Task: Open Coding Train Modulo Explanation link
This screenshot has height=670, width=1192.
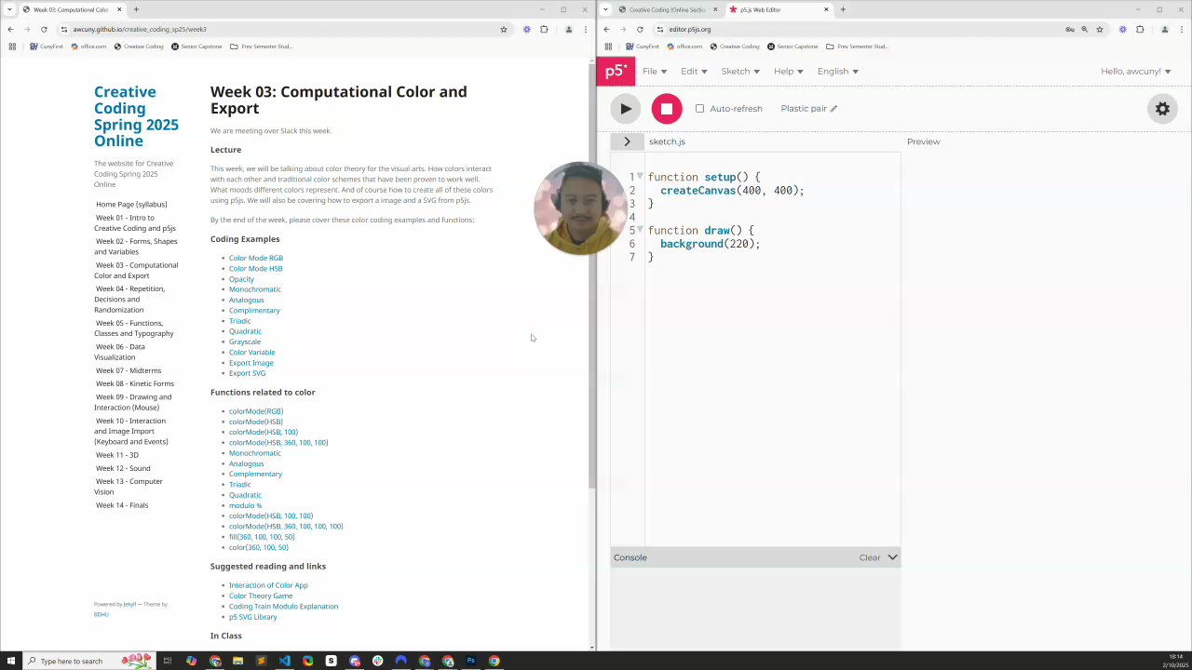Action: coord(283,606)
